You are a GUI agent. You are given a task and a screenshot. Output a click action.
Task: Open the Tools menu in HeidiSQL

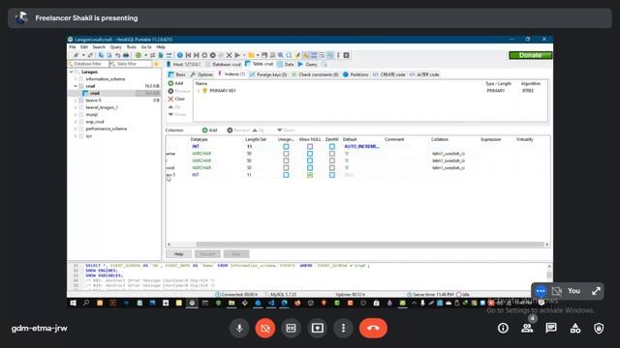[x=132, y=47]
